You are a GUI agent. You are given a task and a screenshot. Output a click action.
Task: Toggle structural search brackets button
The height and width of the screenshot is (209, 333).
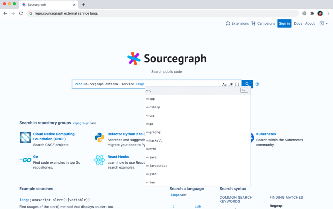[x=237, y=84]
